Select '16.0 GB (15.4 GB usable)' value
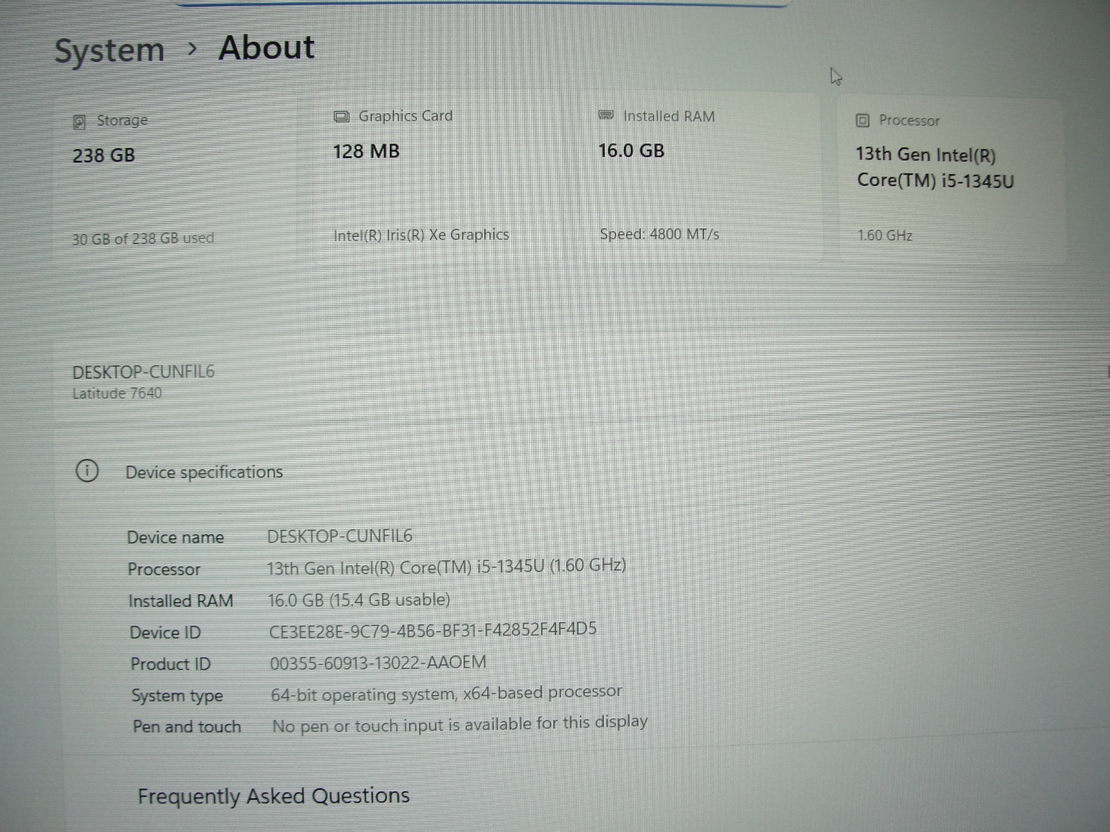The image size is (1110, 832). [x=359, y=600]
